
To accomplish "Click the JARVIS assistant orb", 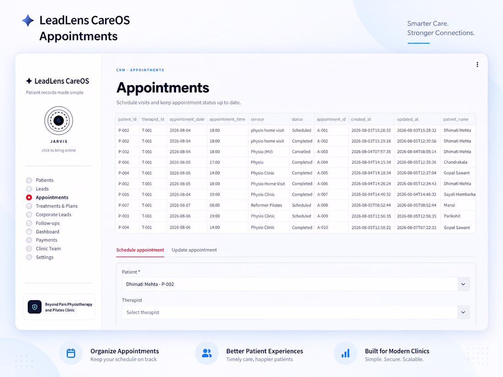I will (59, 121).
